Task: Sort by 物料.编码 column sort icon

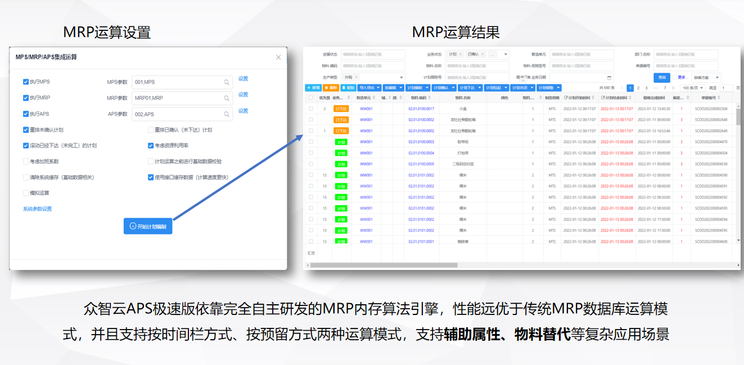Action: pos(429,97)
